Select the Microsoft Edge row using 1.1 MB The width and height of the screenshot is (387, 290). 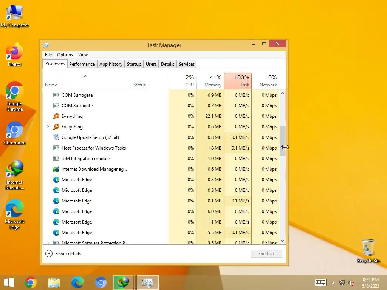[161, 222]
